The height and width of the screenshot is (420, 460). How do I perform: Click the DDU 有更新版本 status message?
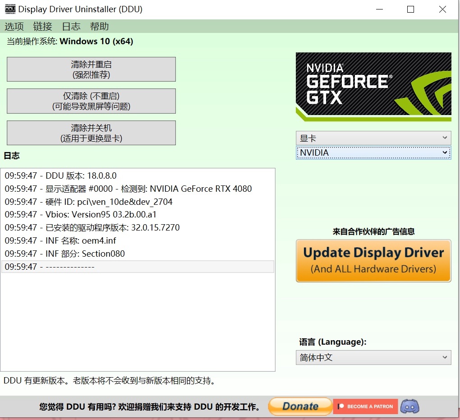point(110,381)
